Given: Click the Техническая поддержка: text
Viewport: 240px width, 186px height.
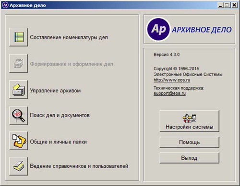Looking at the screenshot, I should (179, 88).
